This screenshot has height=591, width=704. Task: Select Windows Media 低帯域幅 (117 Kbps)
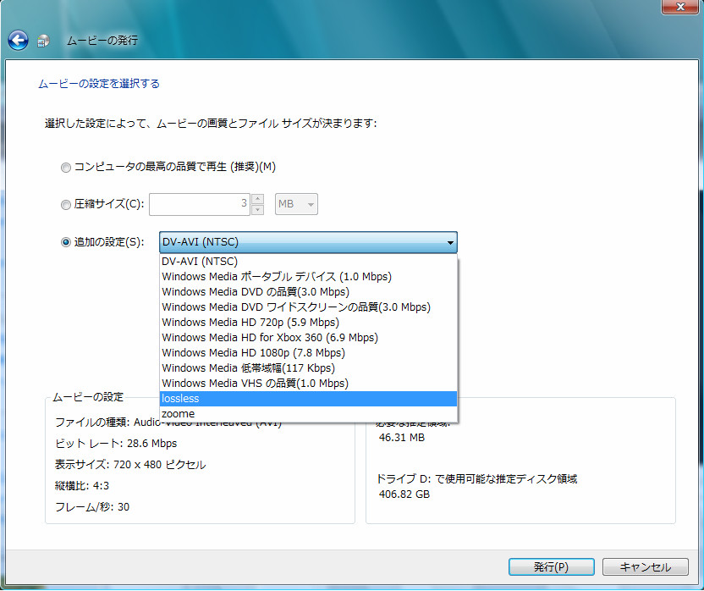pos(248,368)
